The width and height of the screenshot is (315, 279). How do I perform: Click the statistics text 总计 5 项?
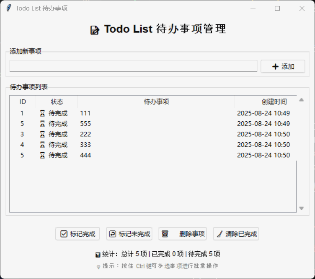[134, 254]
